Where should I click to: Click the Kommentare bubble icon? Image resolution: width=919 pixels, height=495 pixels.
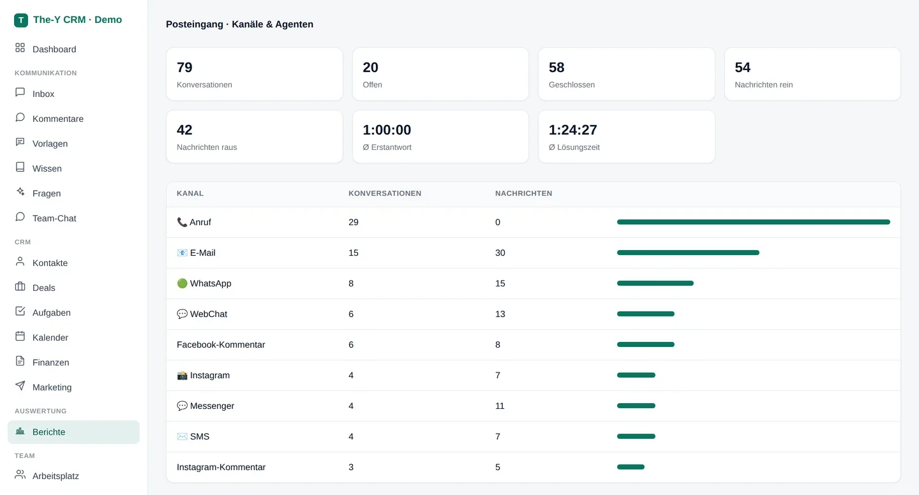pyautogui.click(x=20, y=117)
